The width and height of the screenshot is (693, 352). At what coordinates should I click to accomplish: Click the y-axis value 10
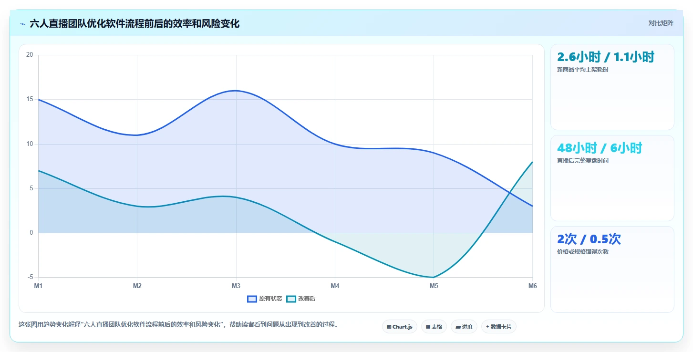[30, 144]
